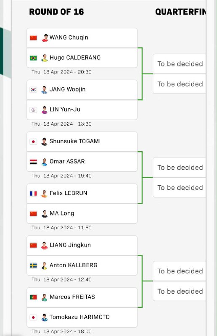The width and height of the screenshot is (217, 336).
Task: Click China flag beside WANG Chuqin
Action: pyautogui.click(x=33, y=38)
